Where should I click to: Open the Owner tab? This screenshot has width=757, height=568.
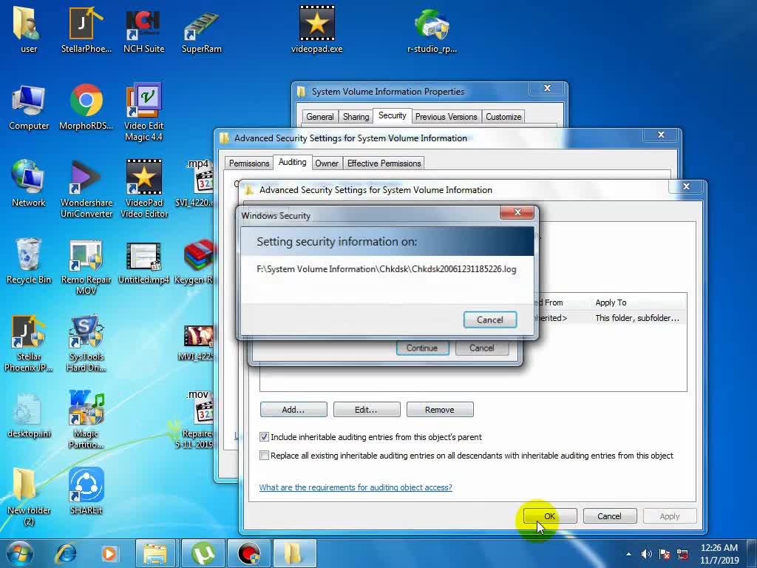(x=327, y=163)
